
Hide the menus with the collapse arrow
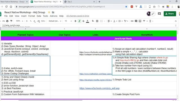pyautogui.click(x=176, y=21)
